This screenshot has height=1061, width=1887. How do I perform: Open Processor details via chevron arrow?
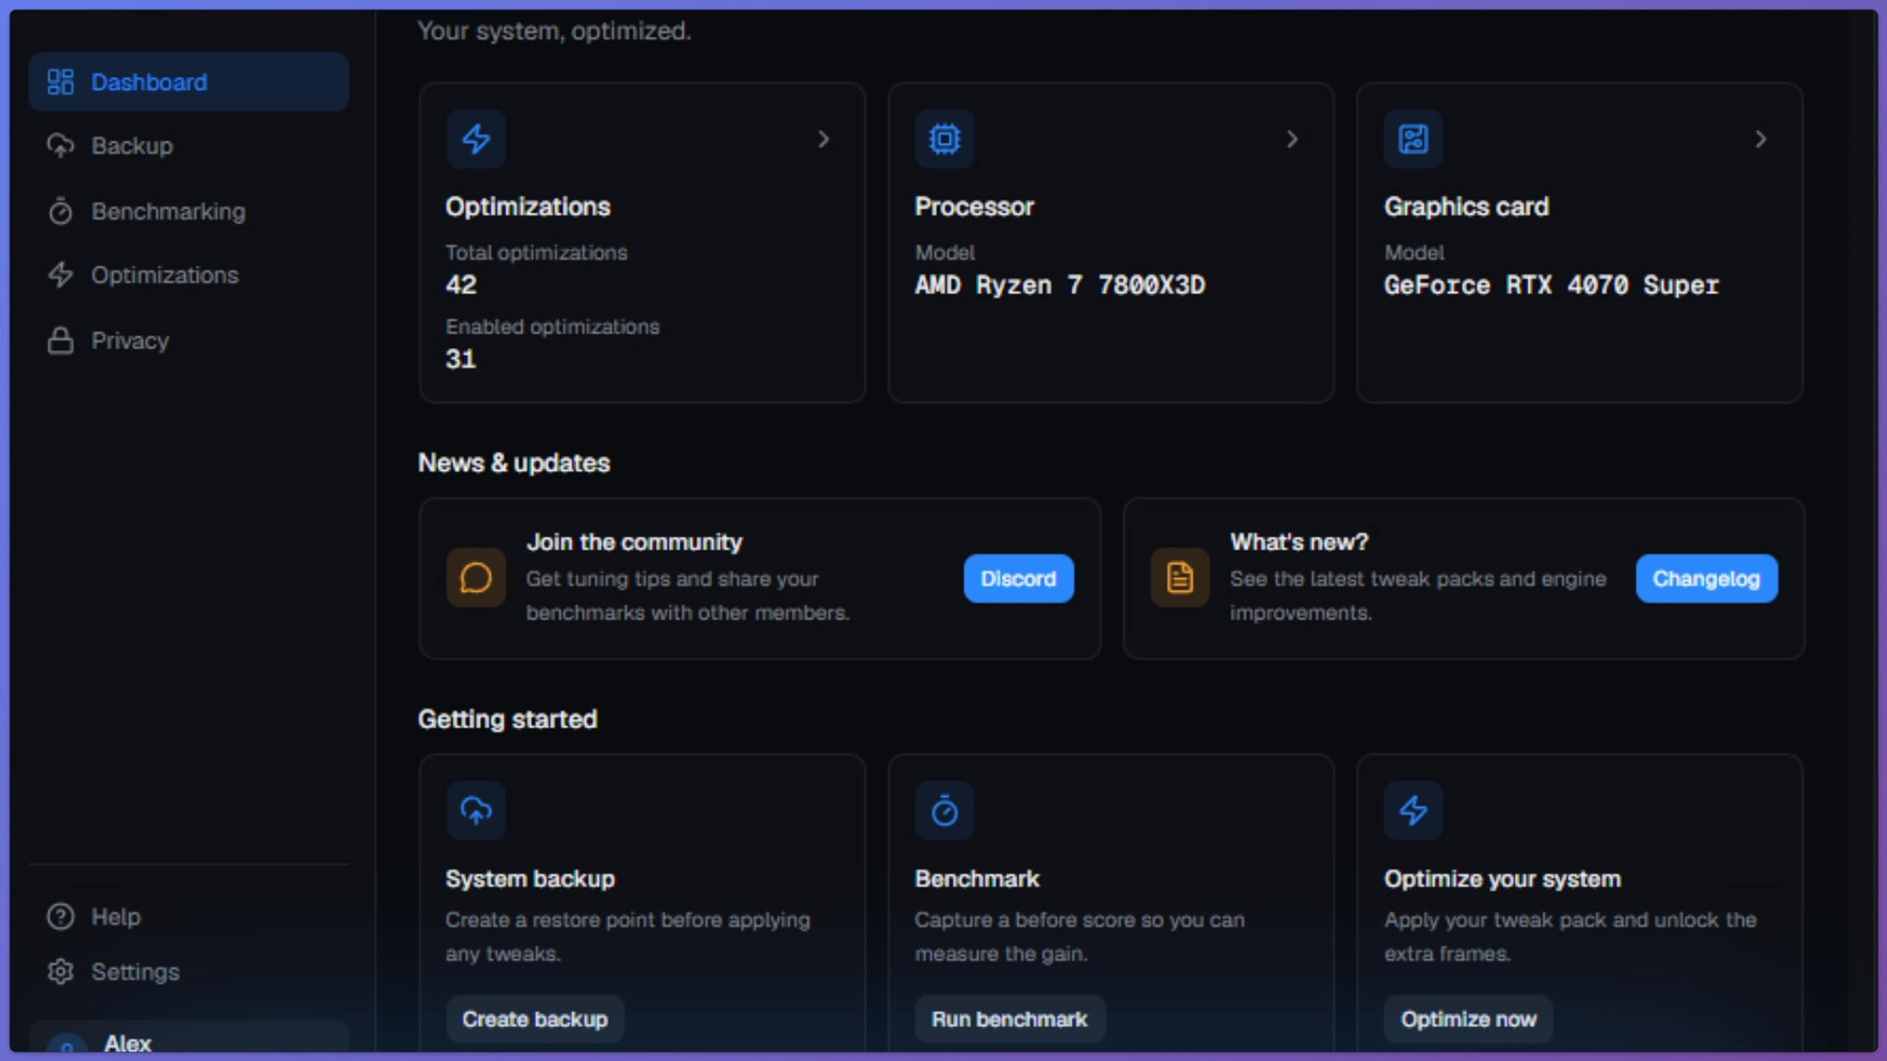(x=1292, y=139)
